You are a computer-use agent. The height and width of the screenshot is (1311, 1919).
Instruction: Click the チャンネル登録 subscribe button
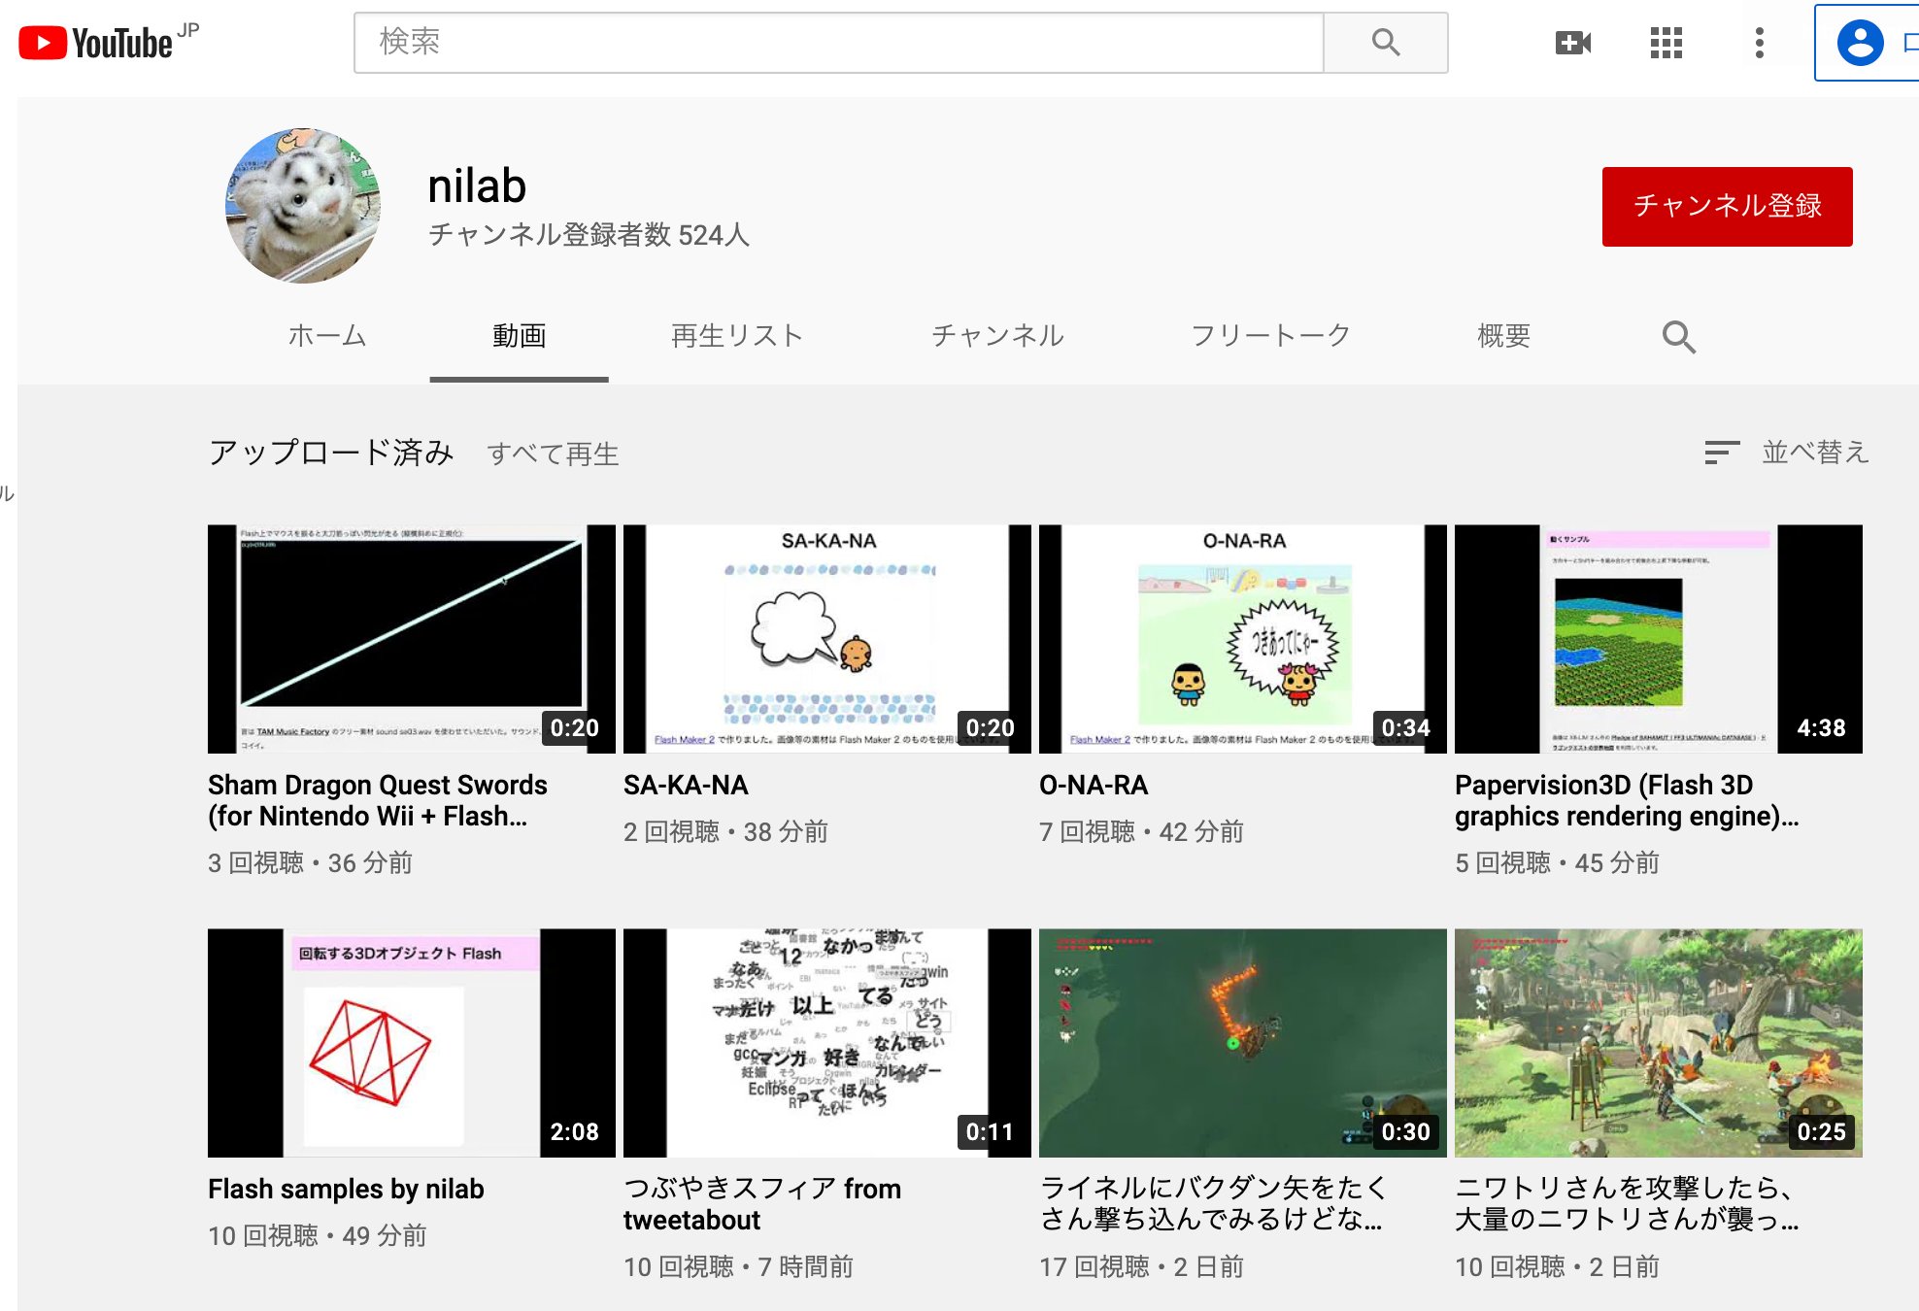[x=1733, y=204]
